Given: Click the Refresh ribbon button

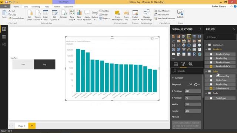Looking at the screenshot, I should tap(64, 14).
